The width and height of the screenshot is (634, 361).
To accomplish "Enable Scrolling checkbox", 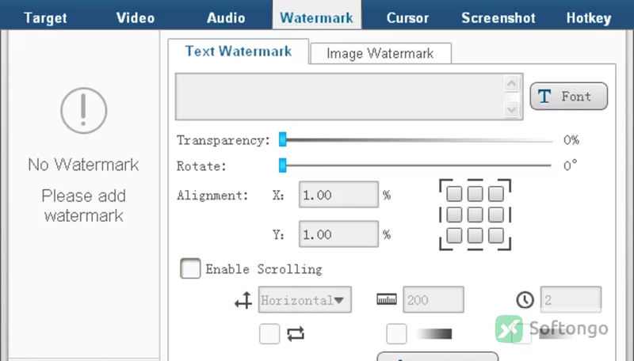I will click(x=190, y=268).
